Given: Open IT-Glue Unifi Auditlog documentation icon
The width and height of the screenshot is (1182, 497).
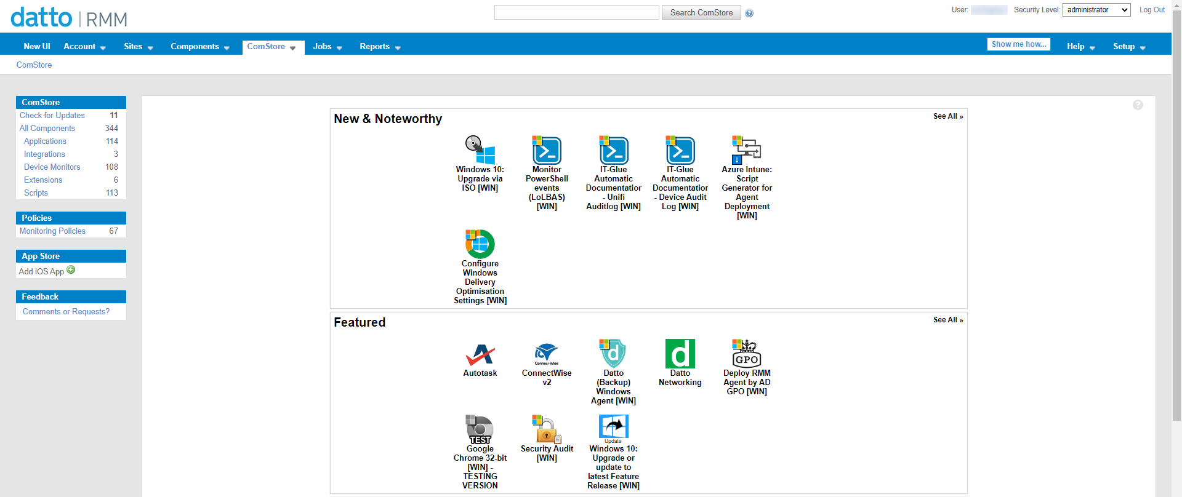Looking at the screenshot, I should coord(613,149).
